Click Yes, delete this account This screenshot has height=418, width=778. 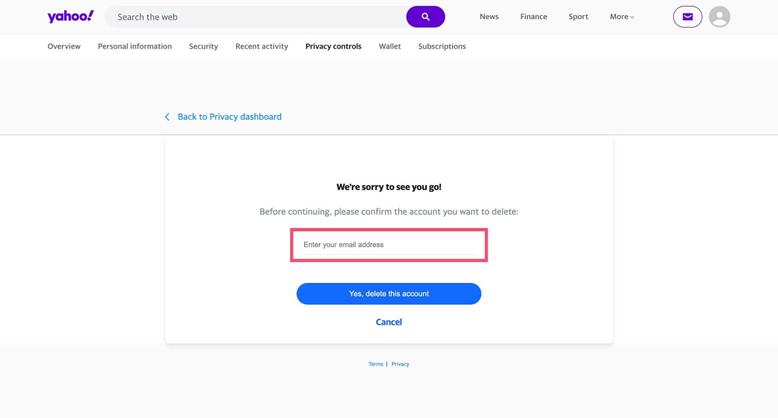click(388, 293)
